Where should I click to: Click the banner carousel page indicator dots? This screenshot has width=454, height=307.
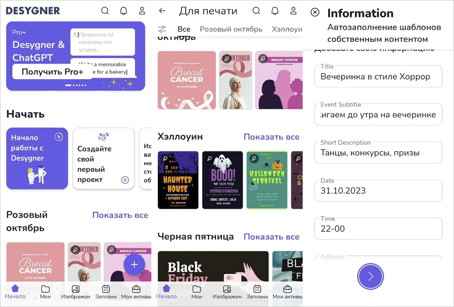75,85
